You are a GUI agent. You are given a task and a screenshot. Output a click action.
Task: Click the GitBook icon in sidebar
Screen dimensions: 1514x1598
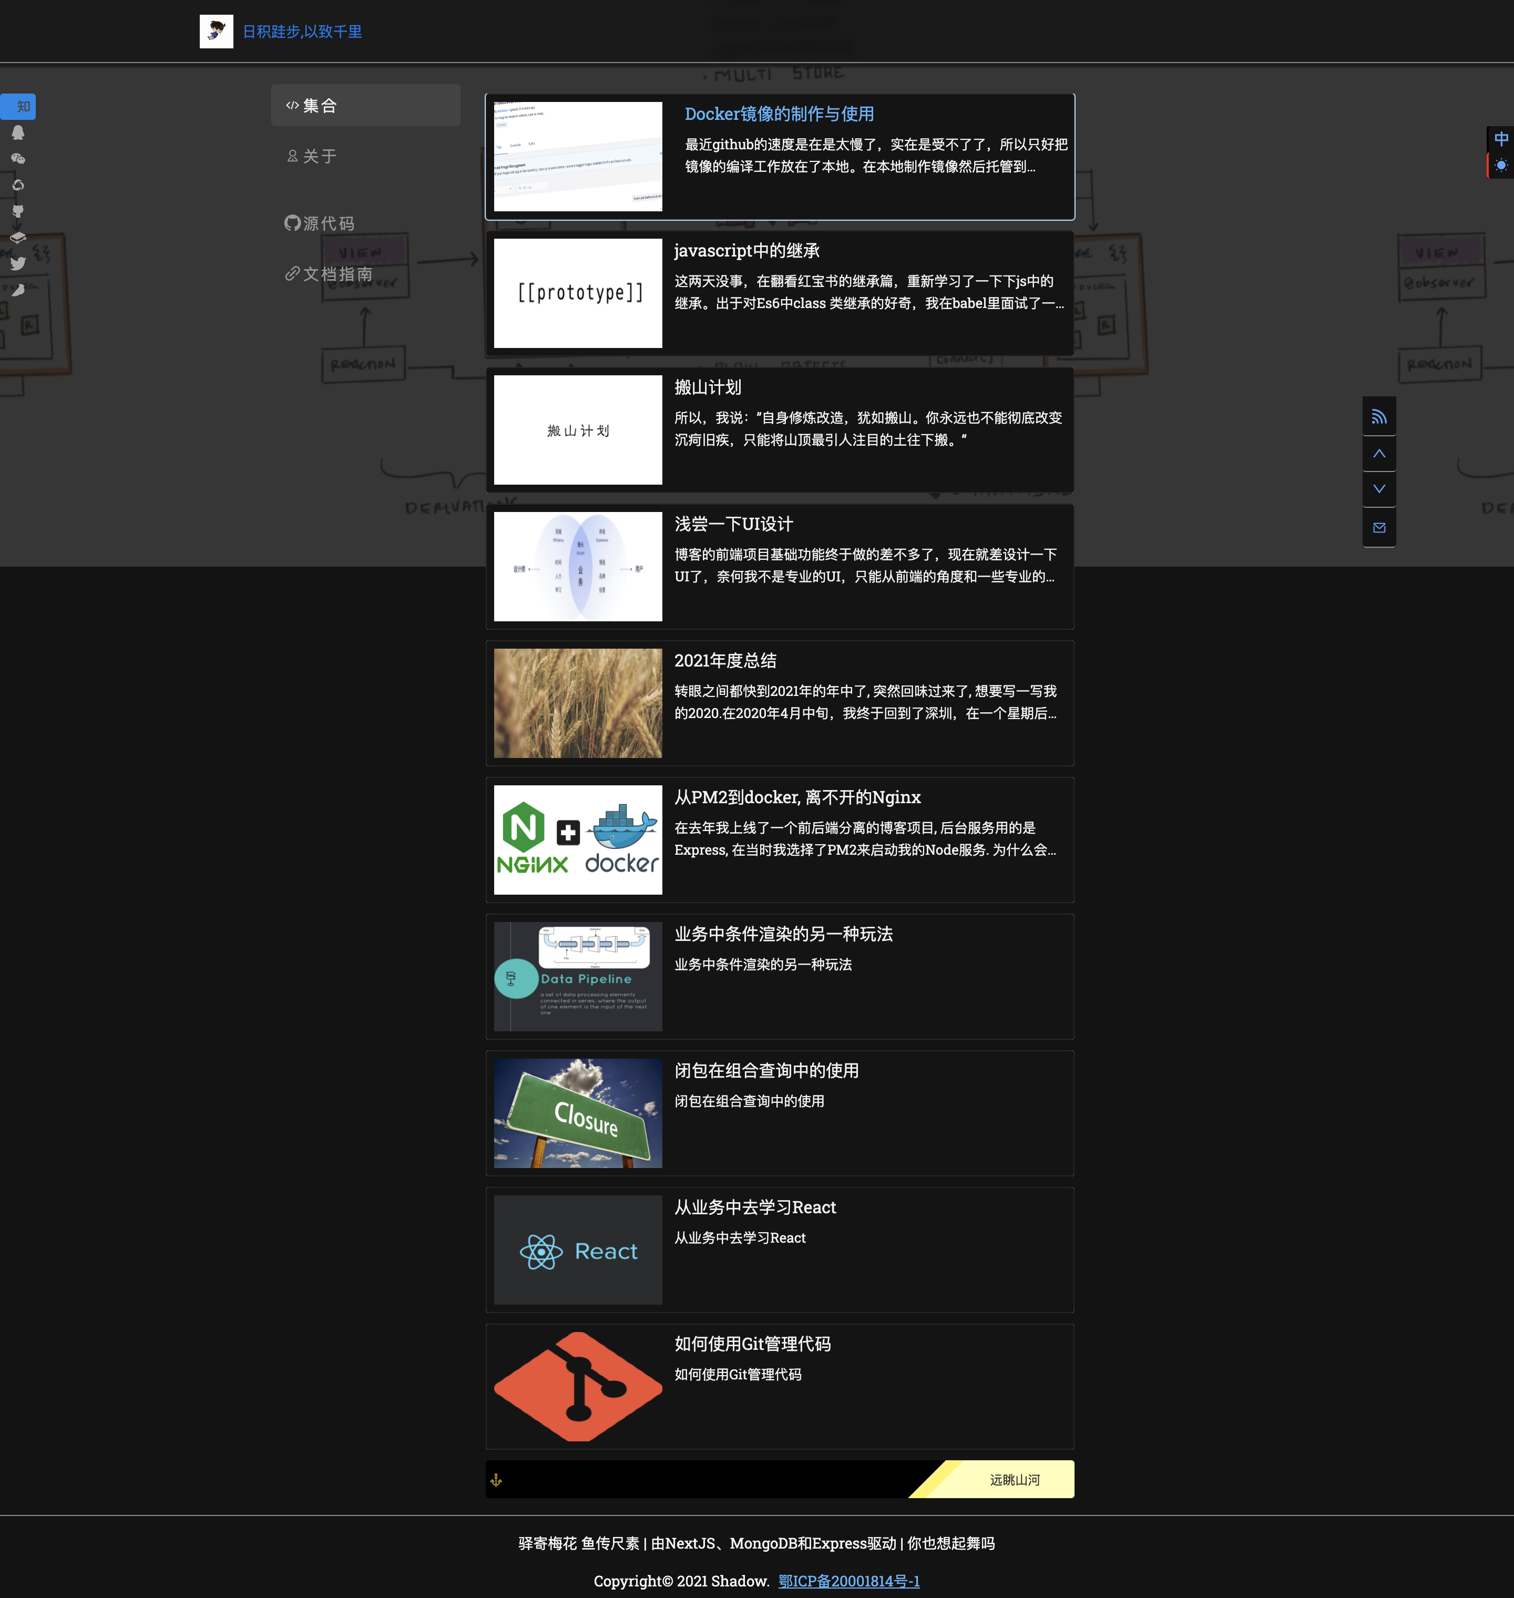[x=18, y=238]
